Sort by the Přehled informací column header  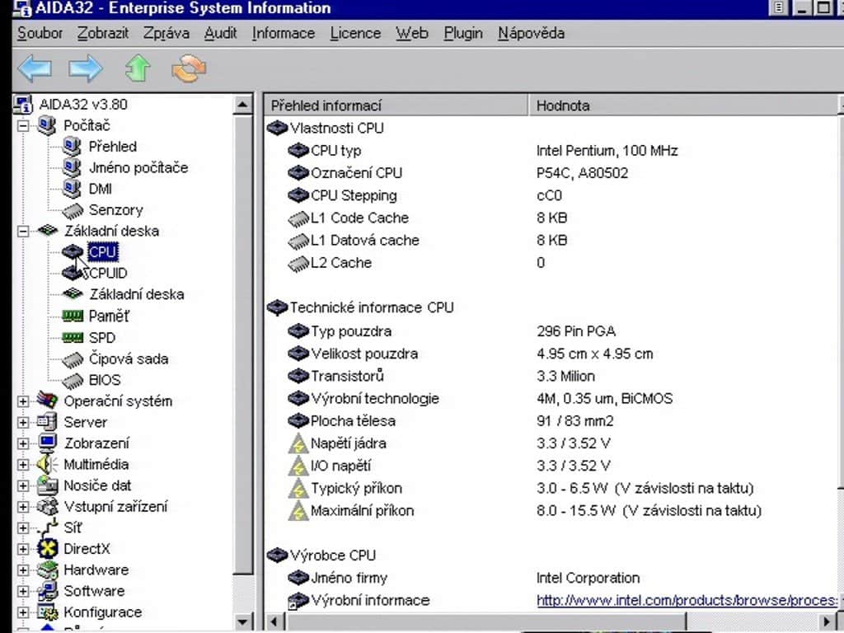coord(396,105)
